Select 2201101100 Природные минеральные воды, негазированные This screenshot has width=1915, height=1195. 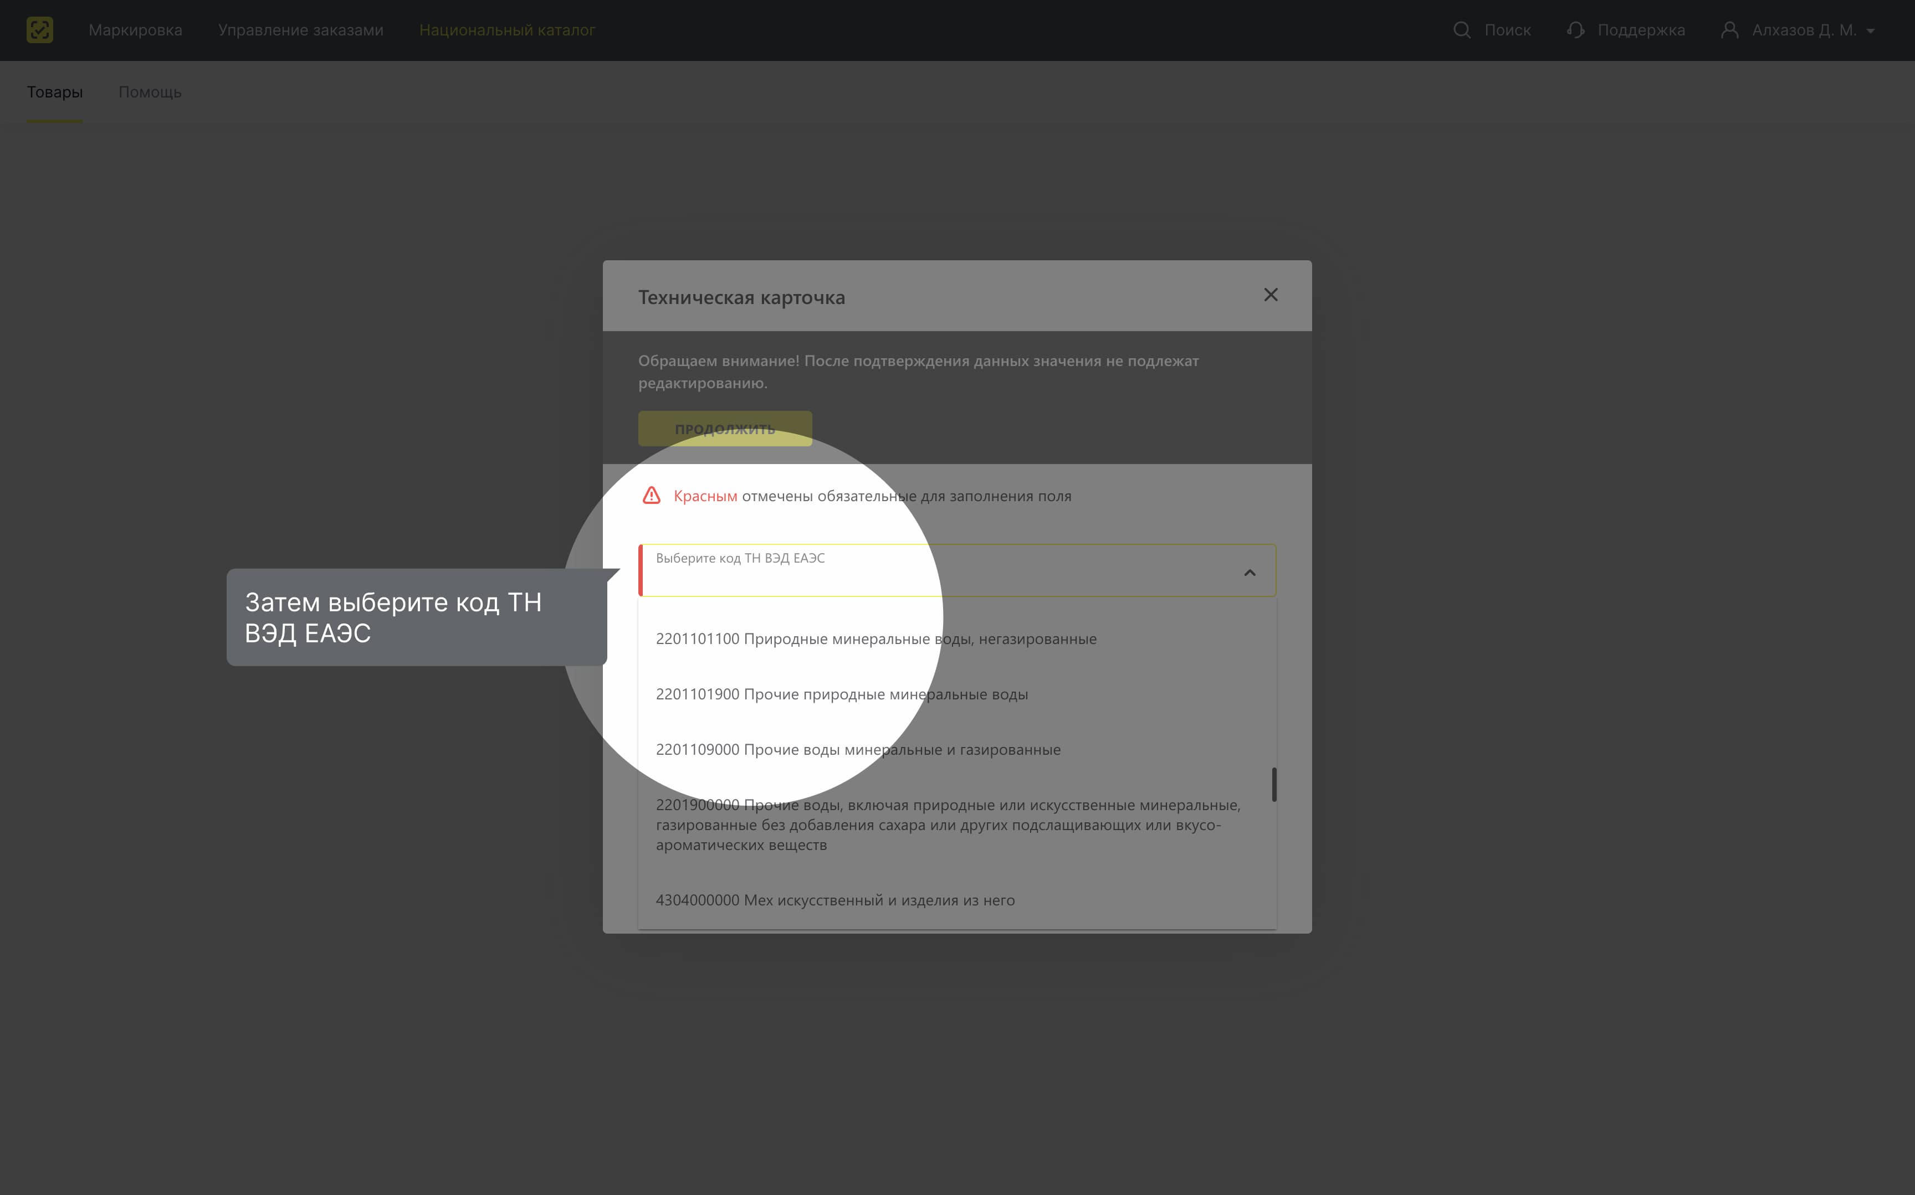(x=957, y=638)
